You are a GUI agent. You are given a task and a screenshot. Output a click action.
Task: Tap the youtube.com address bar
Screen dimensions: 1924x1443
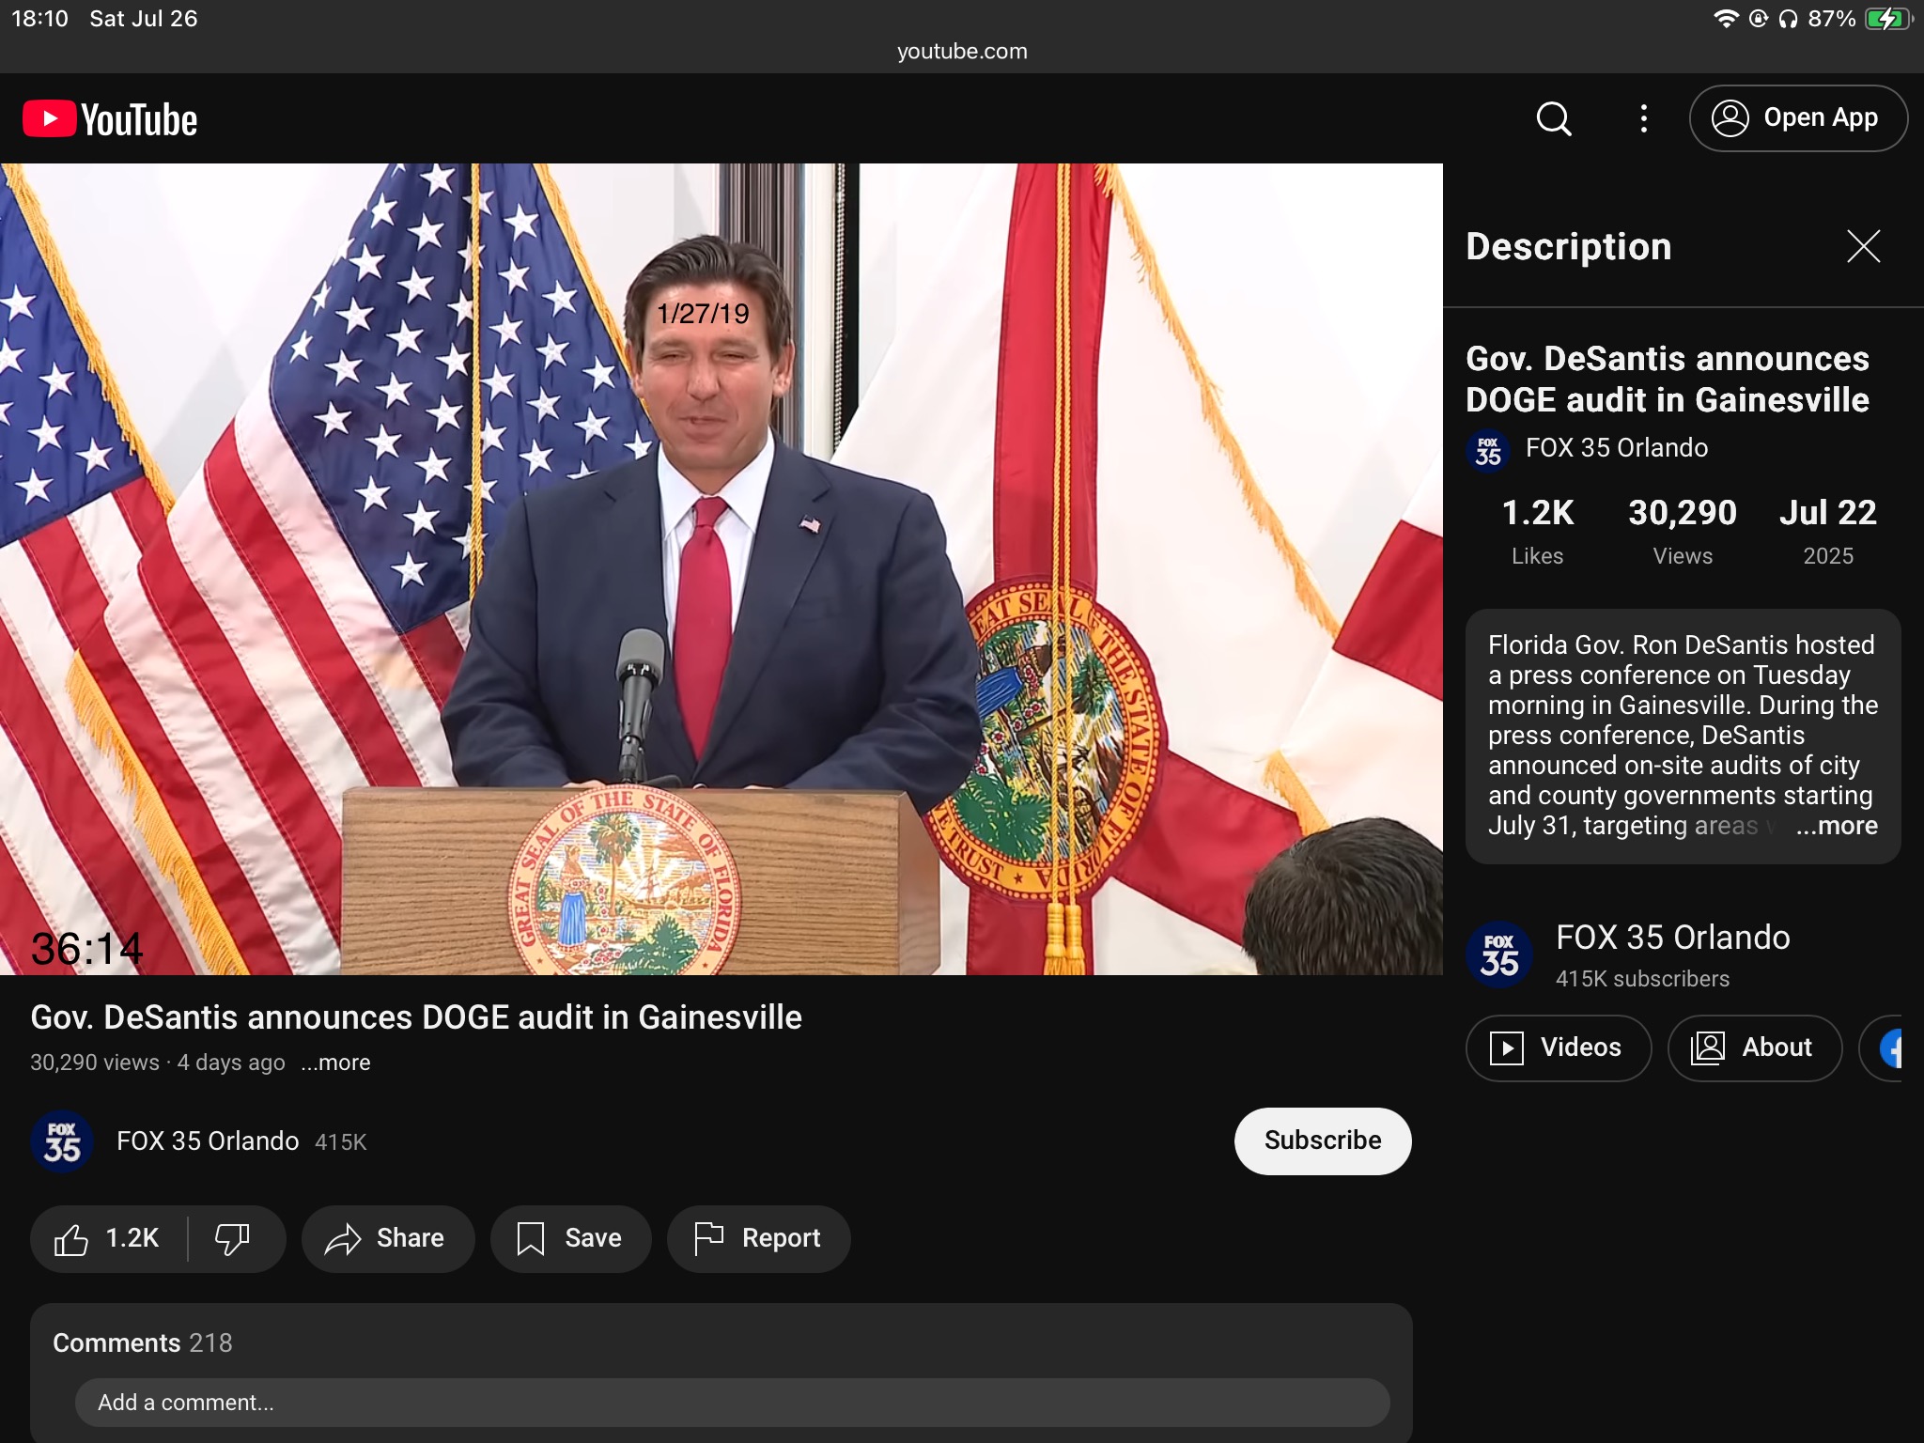pos(962,52)
